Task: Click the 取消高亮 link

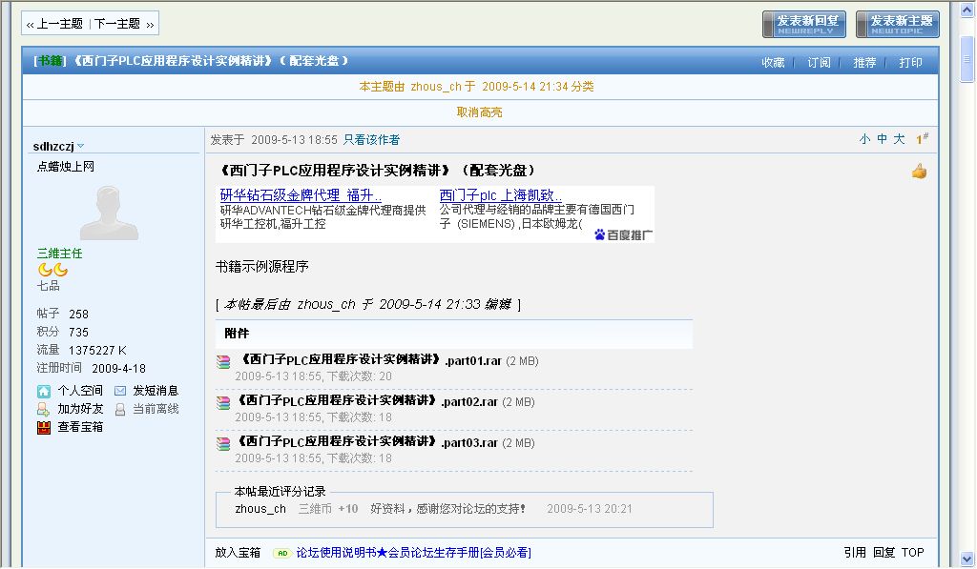Action: (479, 112)
